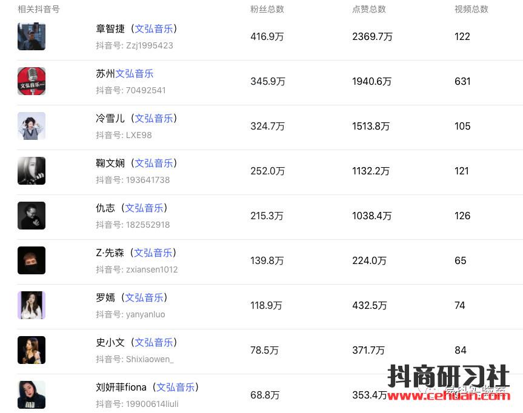Click 仇志's profile avatar
This screenshot has height=413, width=523.
[x=32, y=216]
